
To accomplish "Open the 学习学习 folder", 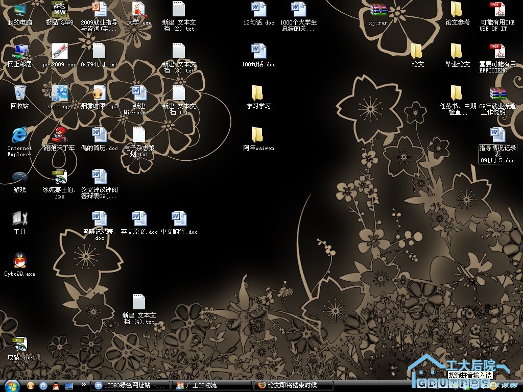I will (258, 94).
